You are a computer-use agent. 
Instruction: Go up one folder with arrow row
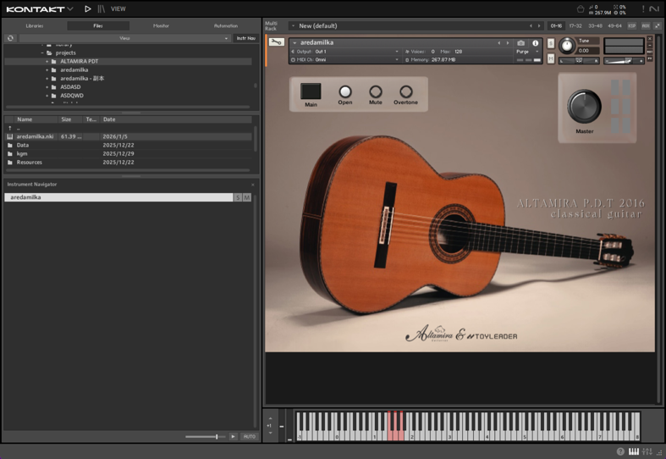128,128
